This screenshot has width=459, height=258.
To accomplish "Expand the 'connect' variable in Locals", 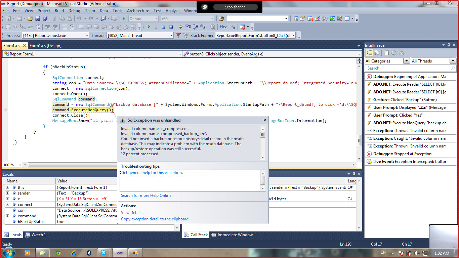I will point(7,205).
